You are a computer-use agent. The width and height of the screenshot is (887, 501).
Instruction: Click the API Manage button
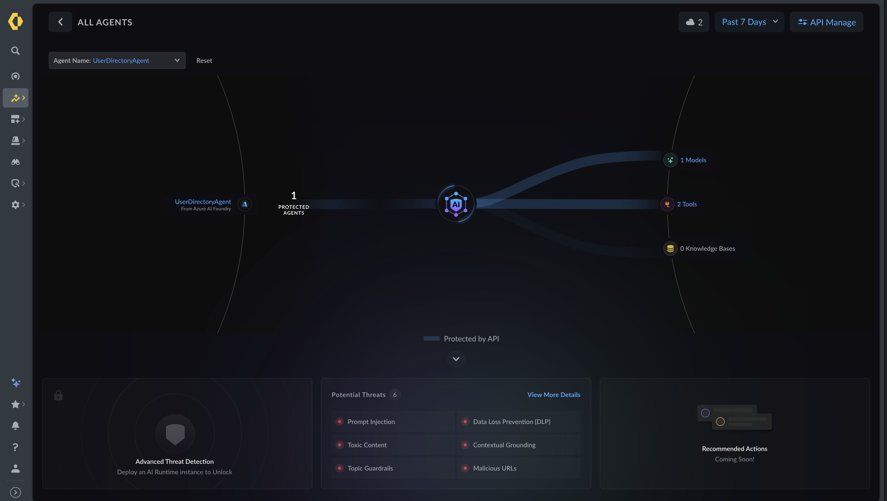(826, 22)
